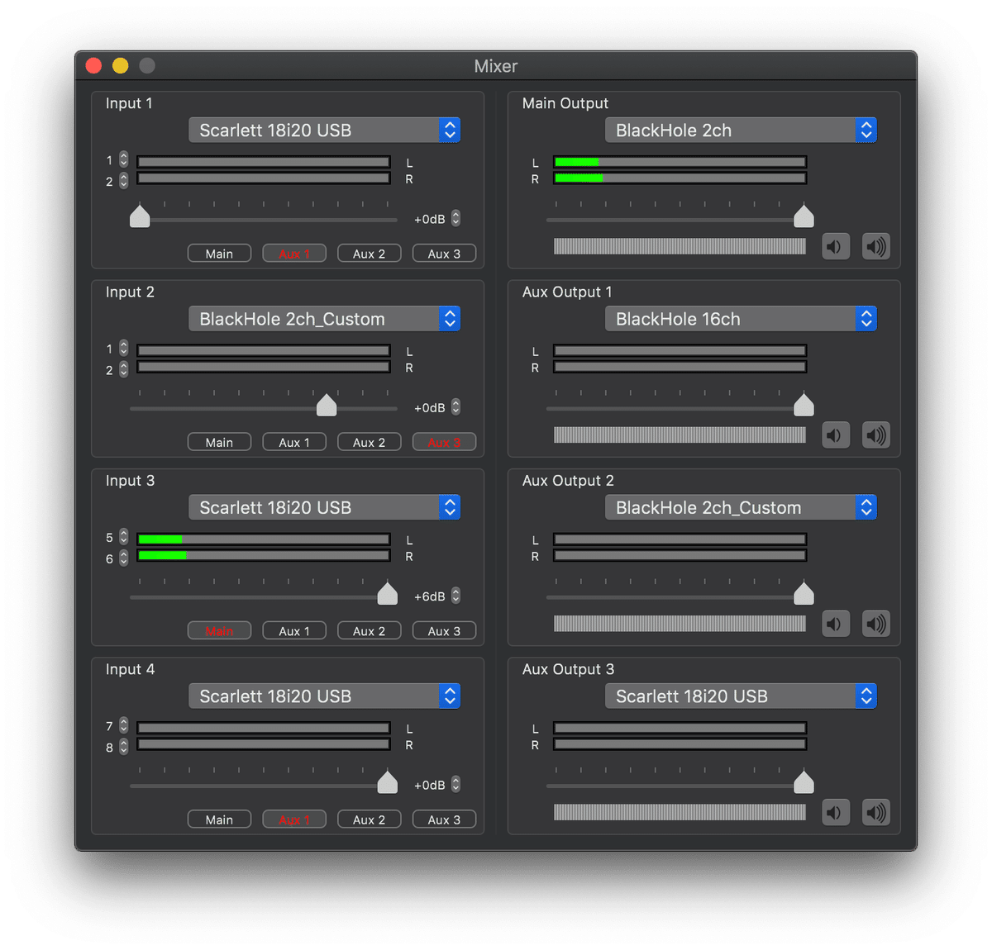
Task: Enable Aux 3 routing on Input 4
Action: point(444,819)
